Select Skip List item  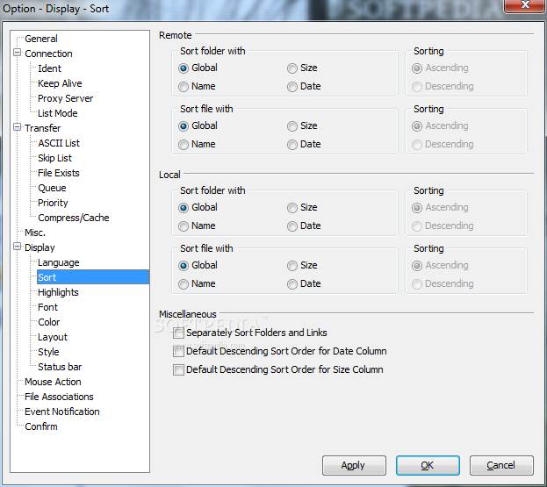pos(54,158)
